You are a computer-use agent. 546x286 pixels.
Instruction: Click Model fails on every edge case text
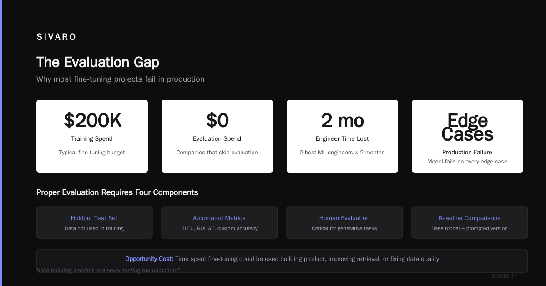click(467, 162)
